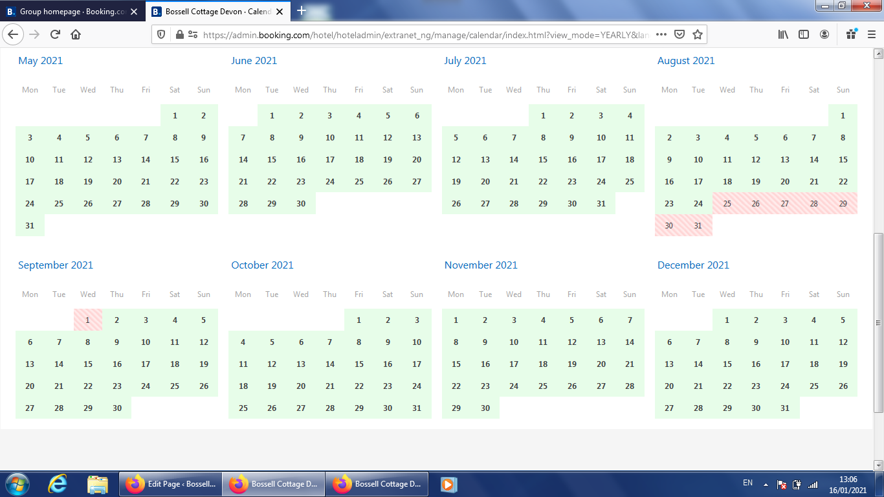Image resolution: width=884 pixels, height=497 pixels.
Task: Click the browser Reload page icon
Action: 55,35
